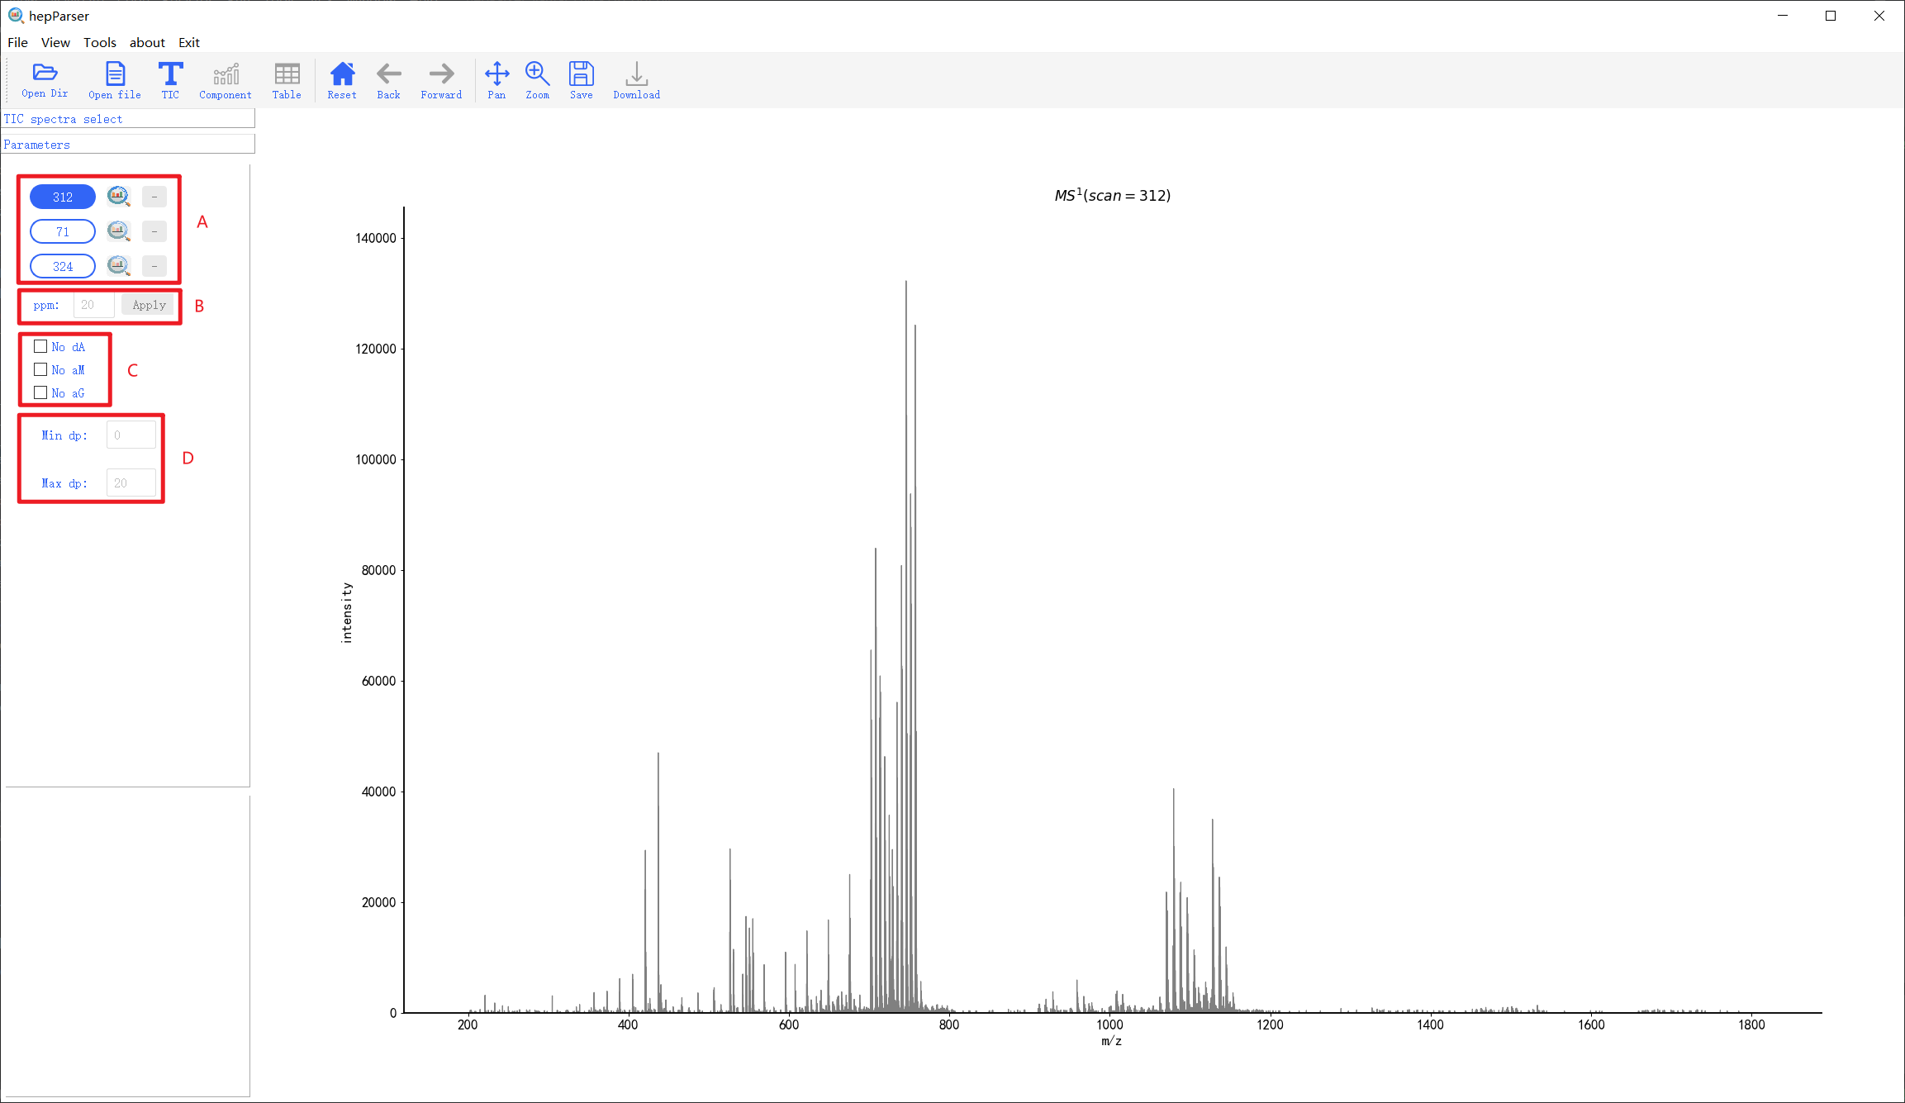Inspect spectrum for scan 324
Image resolution: width=1905 pixels, height=1103 pixels.
click(x=119, y=265)
